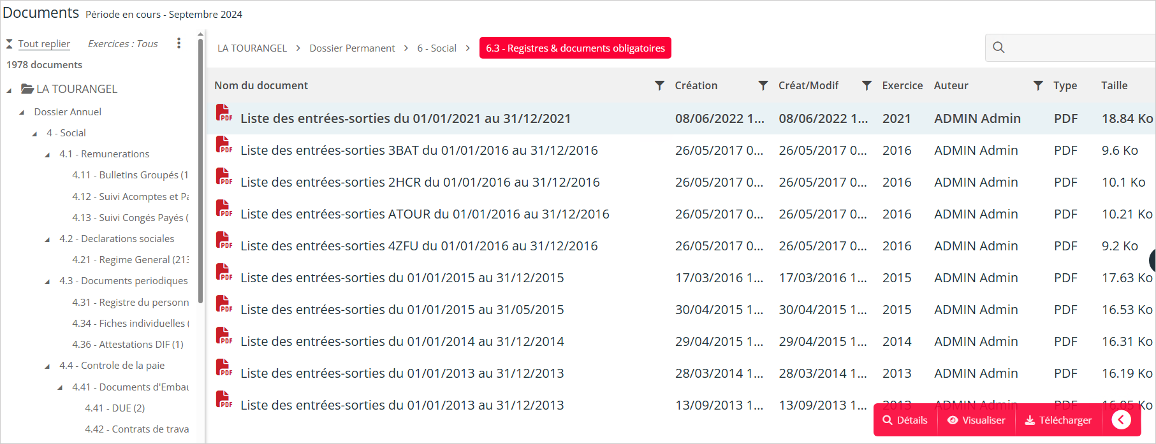Select 4.12 - Suivi Acomptes tree item
The height and width of the screenshot is (444, 1156).
(130, 196)
